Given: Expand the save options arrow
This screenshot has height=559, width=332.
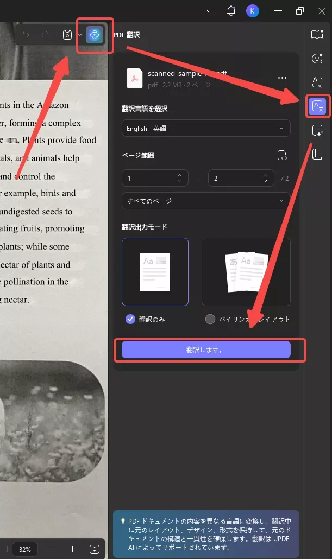Looking at the screenshot, I should [80, 35].
